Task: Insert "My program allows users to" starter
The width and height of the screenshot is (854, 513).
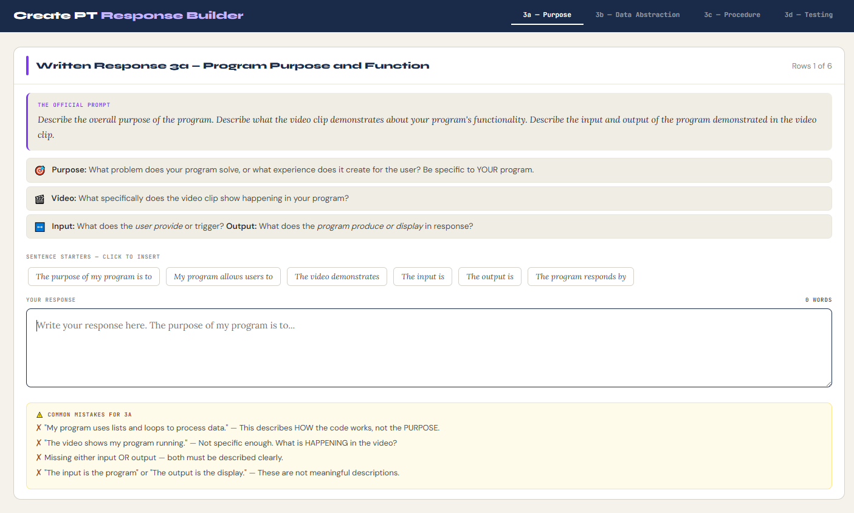Action: click(x=223, y=277)
